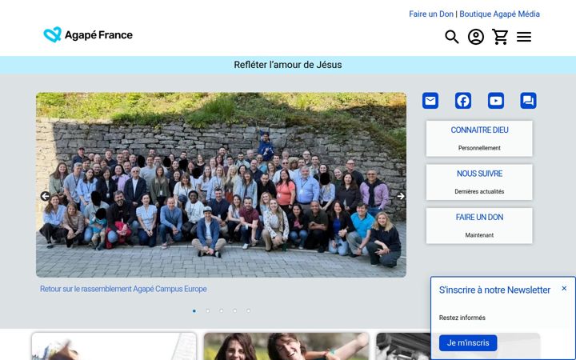Open the middle card with smiling women

(x=286, y=346)
